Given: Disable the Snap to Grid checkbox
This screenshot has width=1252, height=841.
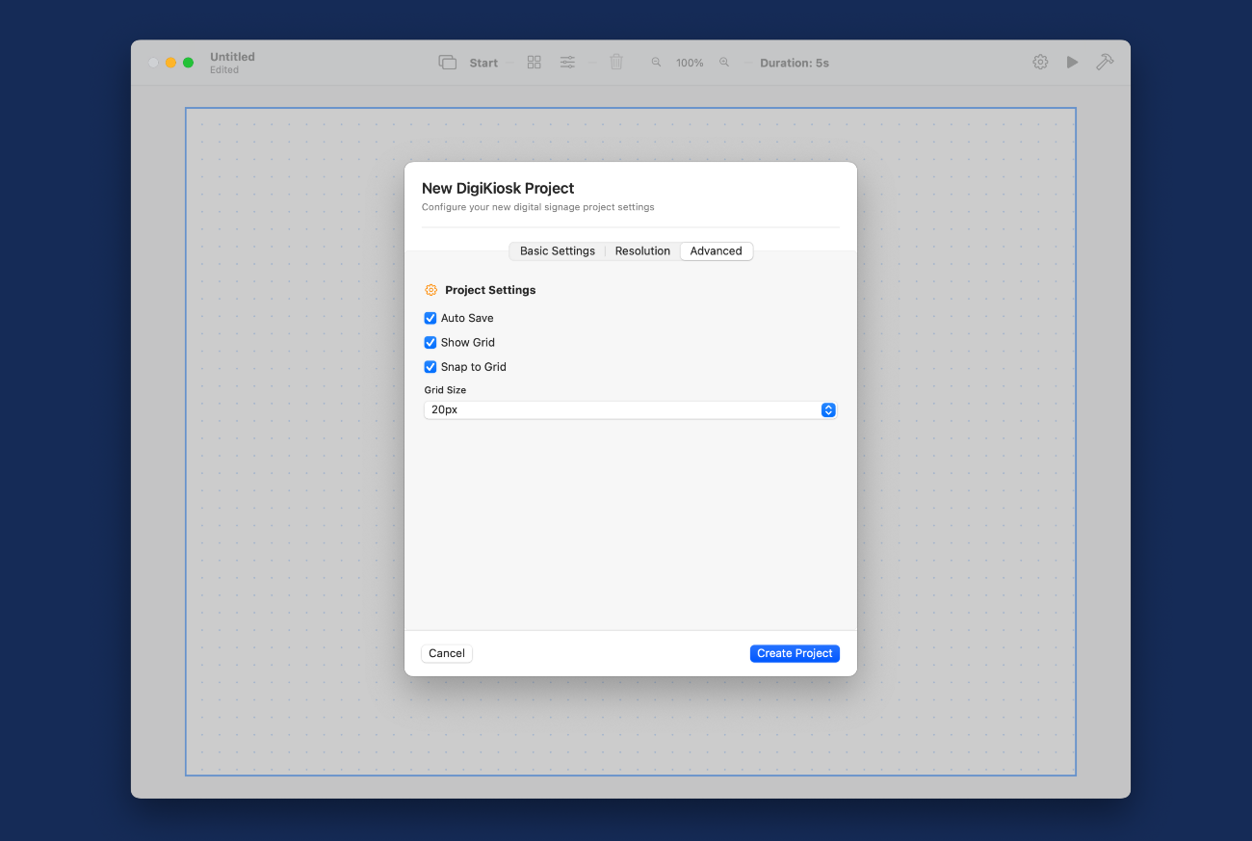Looking at the screenshot, I should pyautogui.click(x=430, y=367).
